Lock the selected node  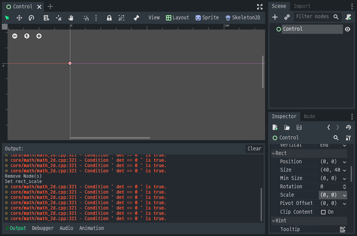(x=109, y=17)
